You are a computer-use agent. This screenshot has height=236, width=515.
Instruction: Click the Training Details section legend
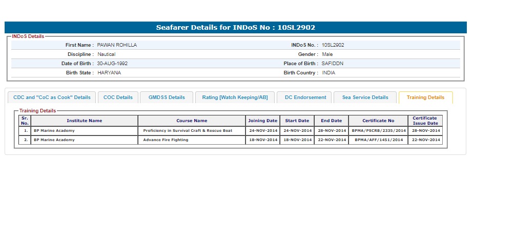coord(37,111)
